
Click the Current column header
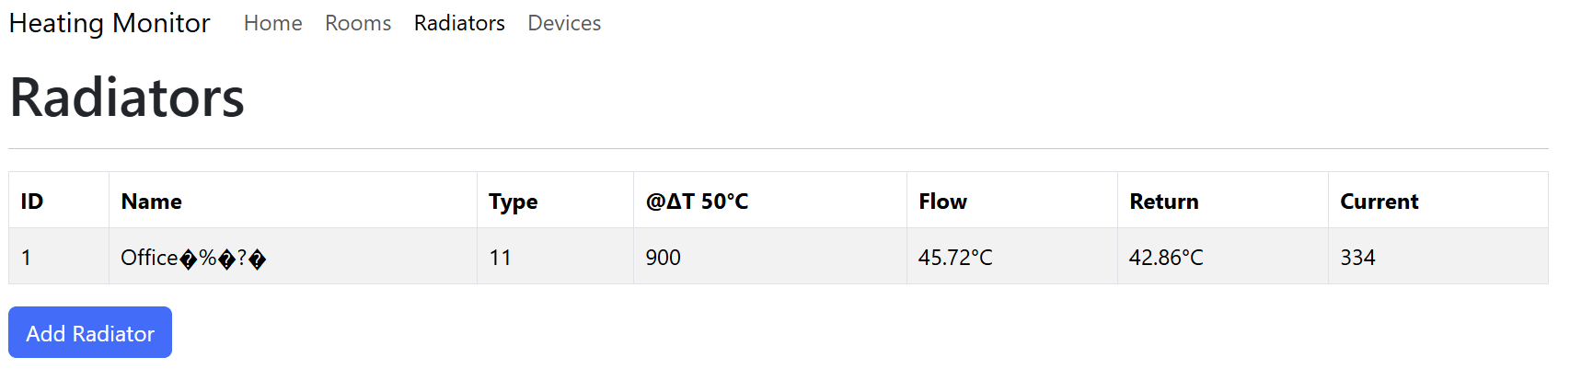[x=1379, y=202]
